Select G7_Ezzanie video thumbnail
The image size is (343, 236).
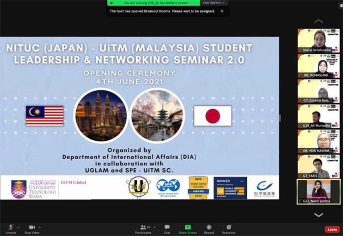click(x=319, y=91)
